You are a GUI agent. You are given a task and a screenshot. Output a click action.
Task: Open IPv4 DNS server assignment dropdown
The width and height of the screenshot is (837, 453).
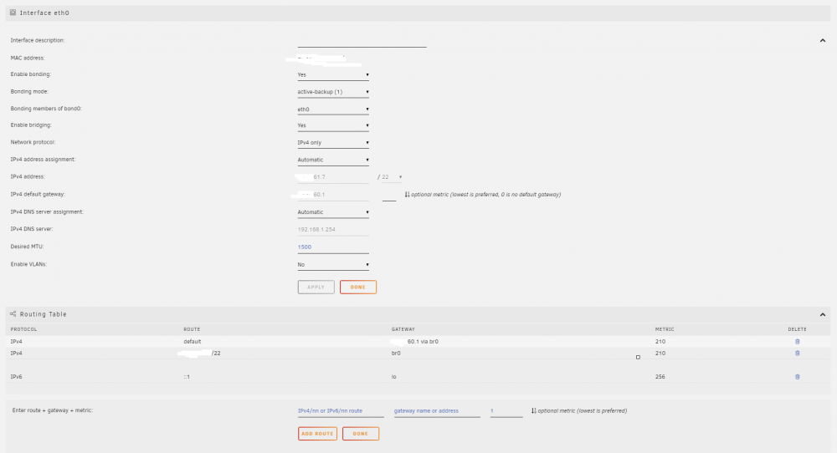[x=333, y=212]
